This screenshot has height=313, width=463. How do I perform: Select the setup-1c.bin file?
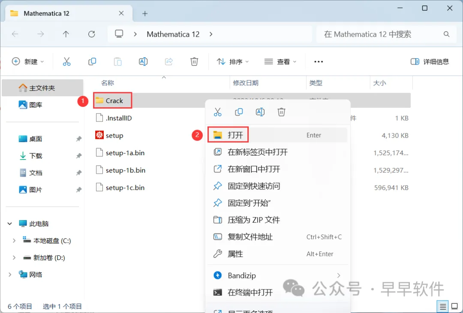[x=120, y=188]
